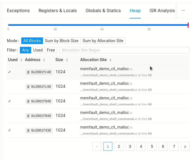Screen dimensions: 194x161
Task: Focus the Allocation Site Regex field
Action: [124, 50]
